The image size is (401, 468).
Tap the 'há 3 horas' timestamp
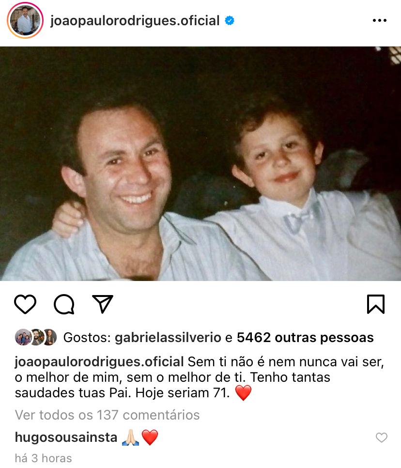44,458
